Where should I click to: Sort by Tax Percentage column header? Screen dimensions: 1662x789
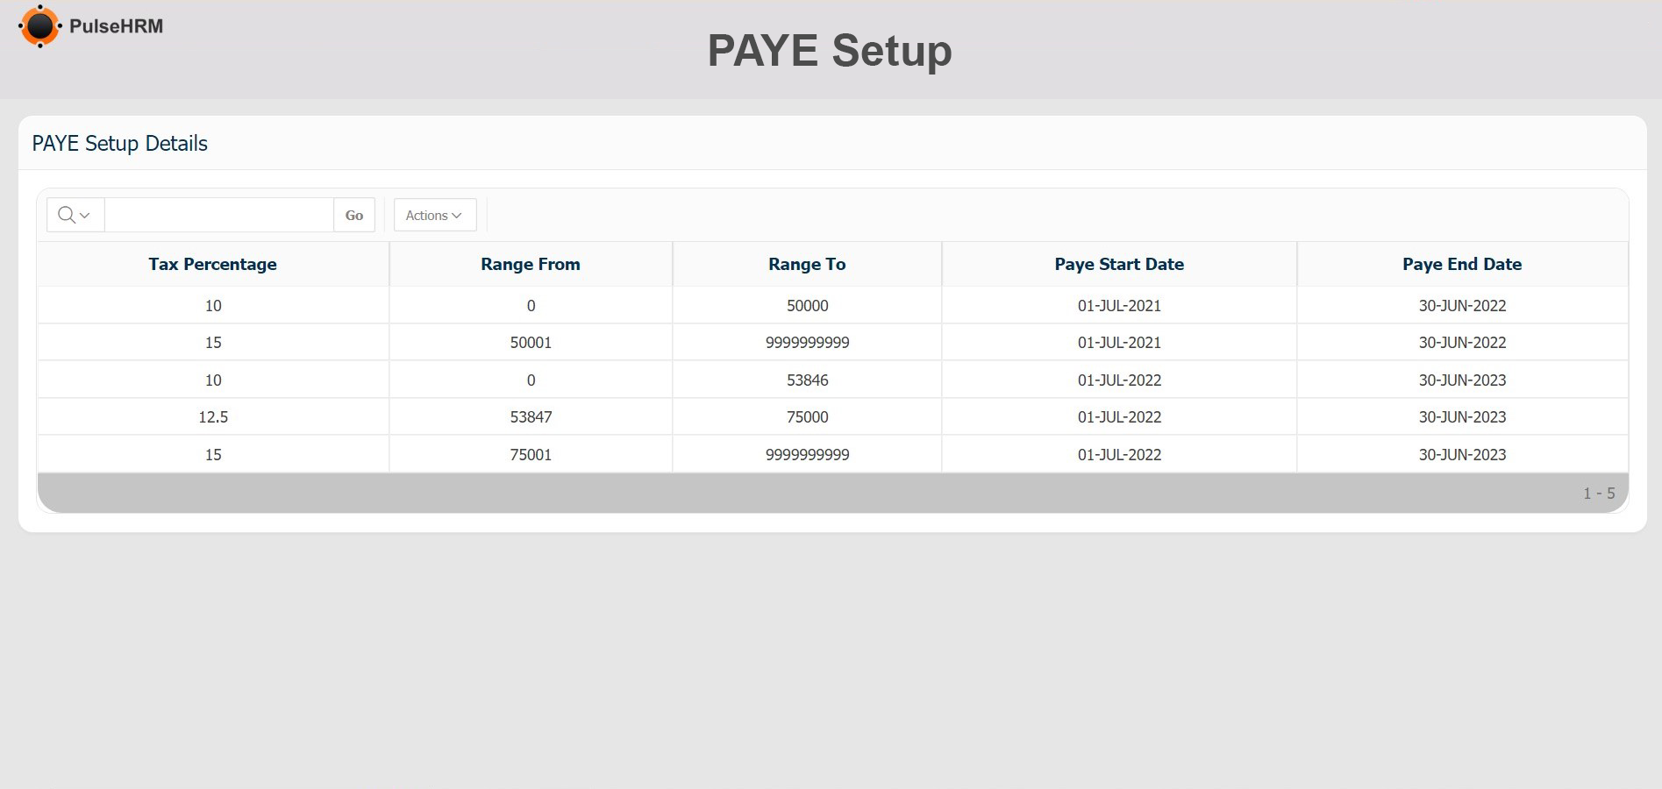click(x=212, y=264)
